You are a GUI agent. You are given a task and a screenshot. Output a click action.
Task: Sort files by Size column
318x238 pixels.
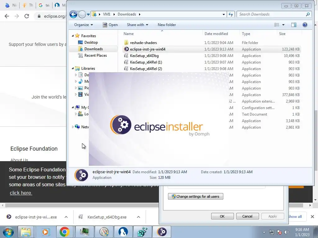click(289, 33)
